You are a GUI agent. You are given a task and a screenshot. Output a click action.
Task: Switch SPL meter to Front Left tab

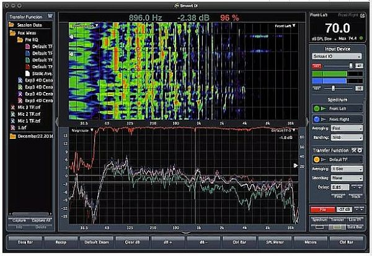click(x=319, y=15)
